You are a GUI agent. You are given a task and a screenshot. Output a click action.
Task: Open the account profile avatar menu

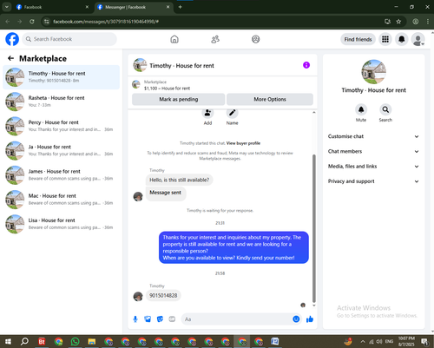(418, 39)
